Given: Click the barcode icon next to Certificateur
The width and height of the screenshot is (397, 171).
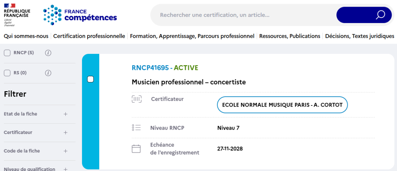Looking at the screenshot, I should pyautogui.click(x=136, y=99).
